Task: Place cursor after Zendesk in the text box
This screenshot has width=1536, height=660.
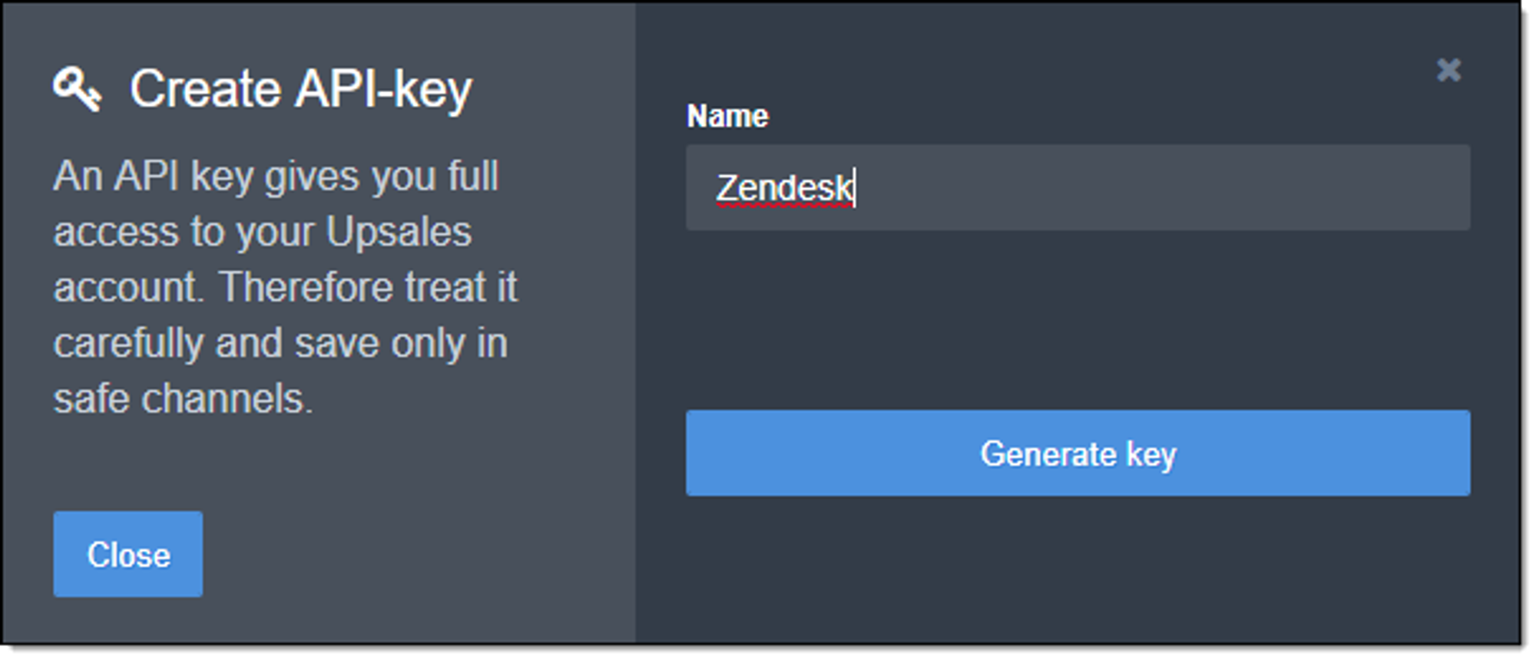Action: tap(855, 188)
